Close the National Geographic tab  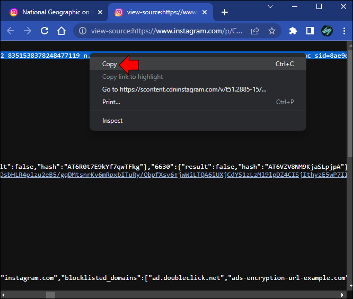tap(100, 12)
